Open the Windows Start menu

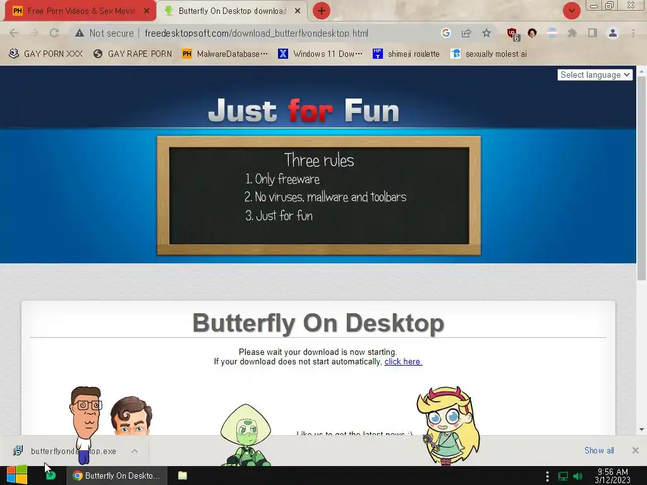17,476
